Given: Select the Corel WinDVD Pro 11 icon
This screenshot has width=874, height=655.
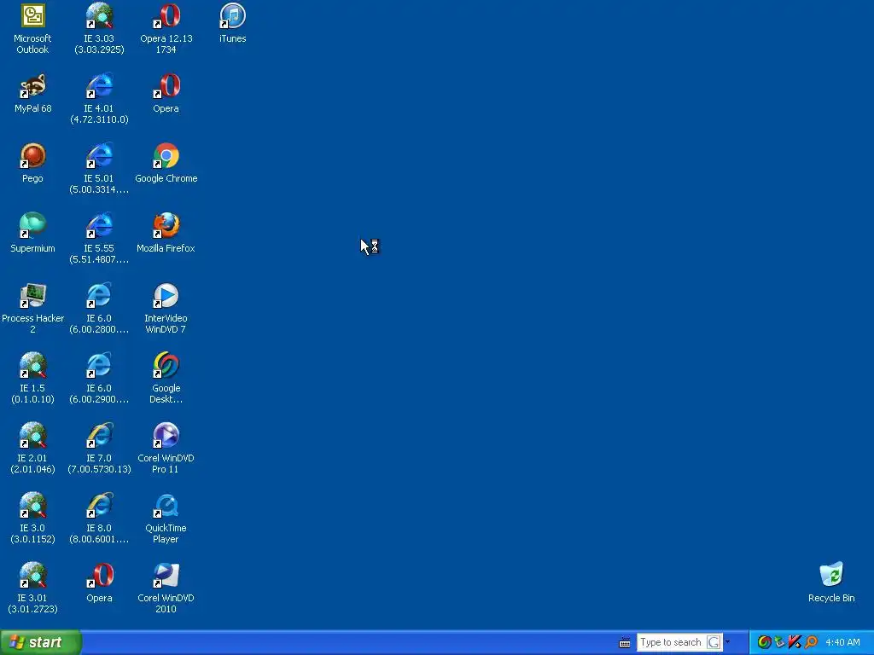Looking at the screenshot, I should click(166, 436).
